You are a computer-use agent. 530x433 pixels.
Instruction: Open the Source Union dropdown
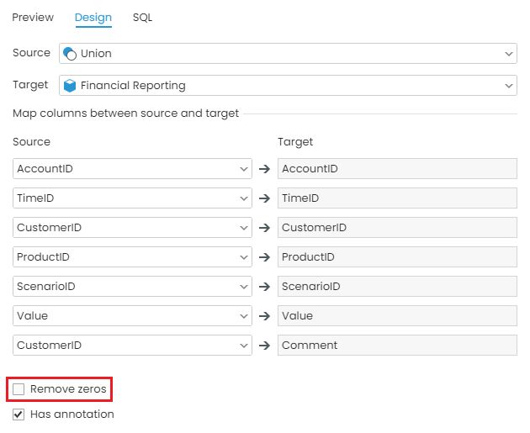point(288,53)
